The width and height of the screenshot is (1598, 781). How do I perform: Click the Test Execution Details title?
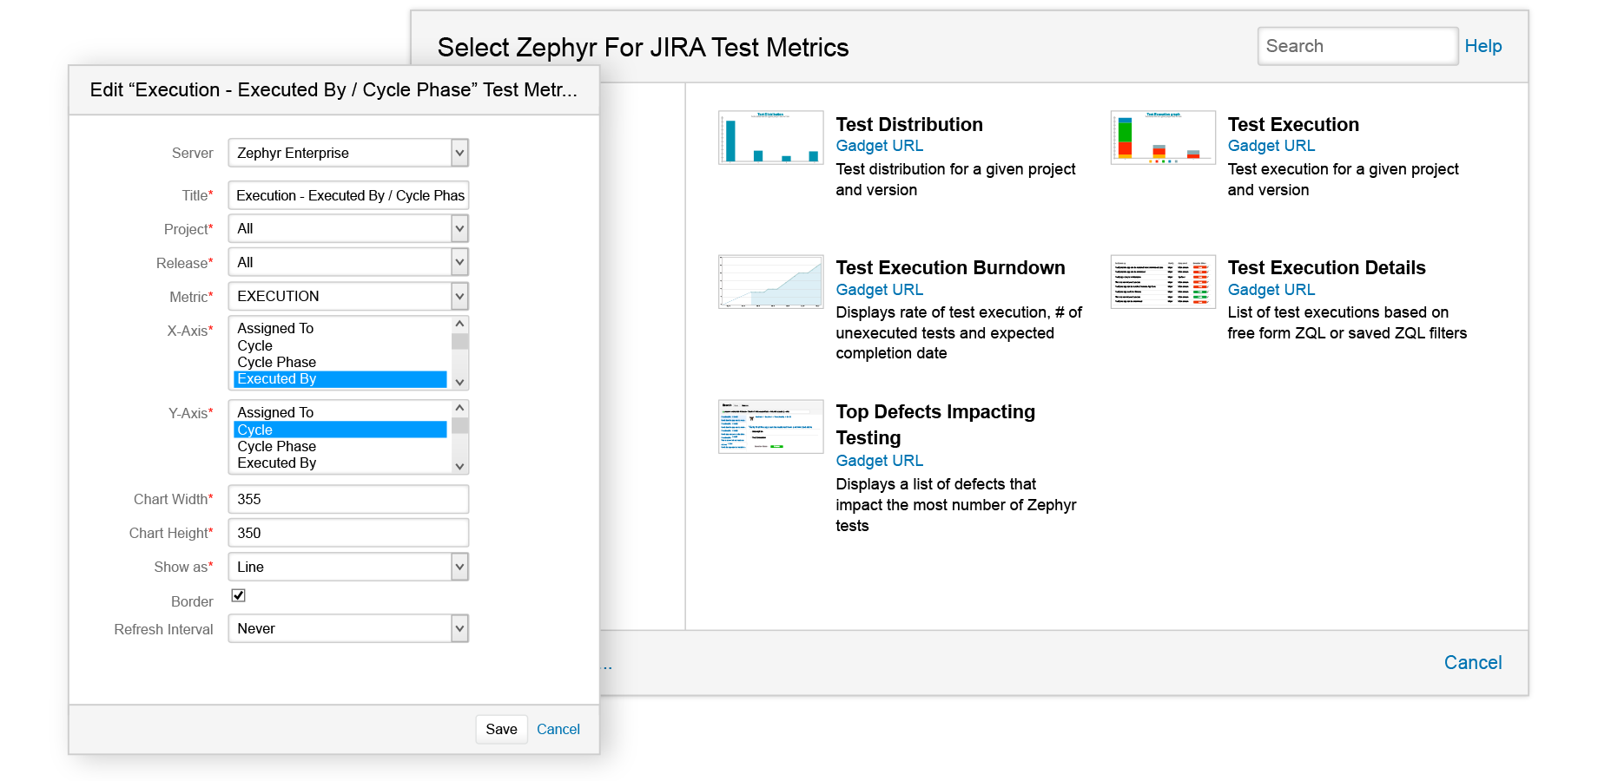point(1327,267)
